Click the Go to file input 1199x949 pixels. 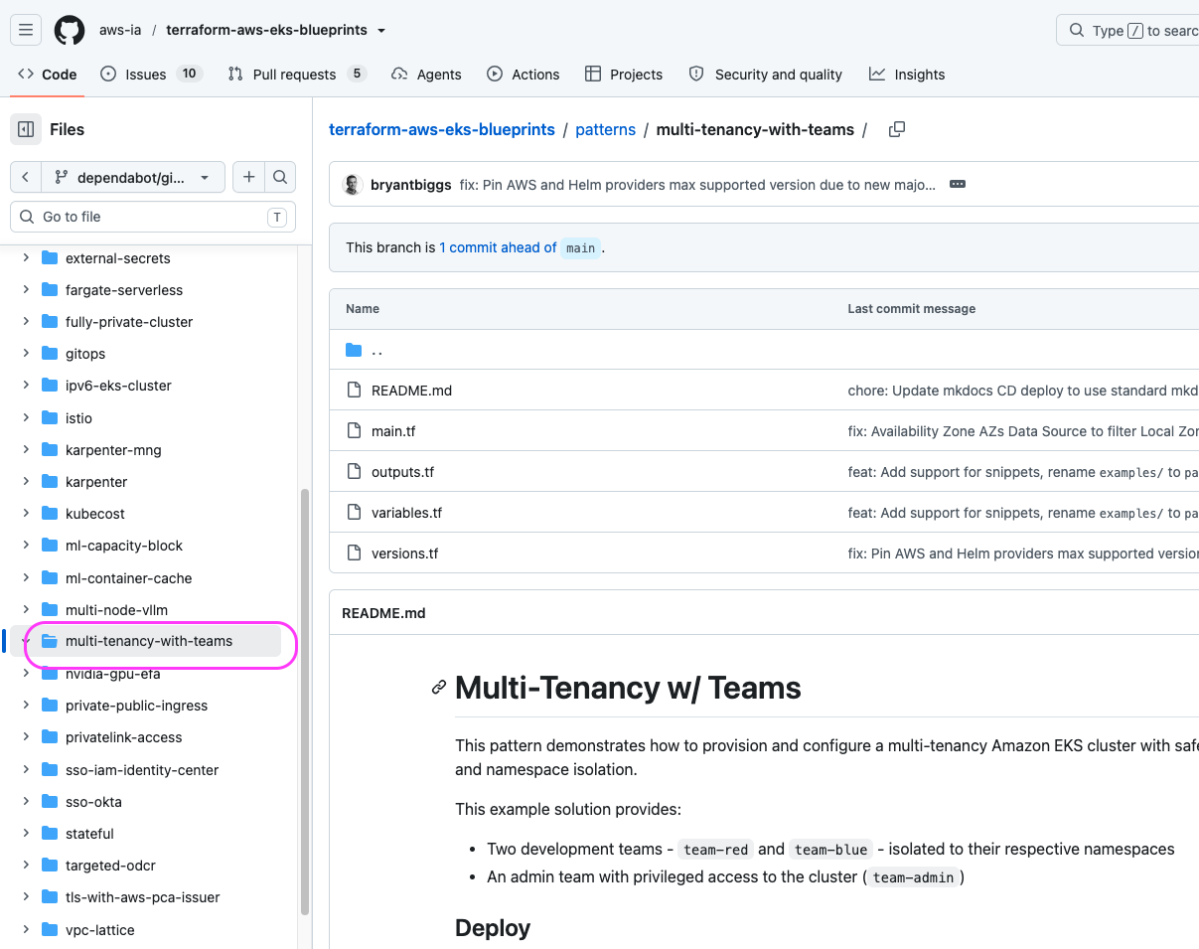coord(153,217)
